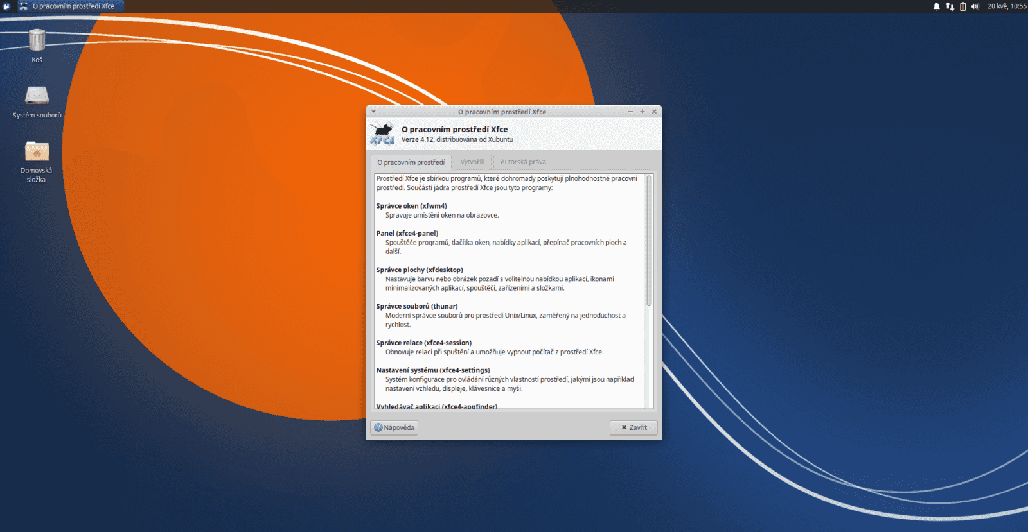Screen dimensions: 1028x532
Task: Open the volume speaker indicator
Action: tap(975, 6)
